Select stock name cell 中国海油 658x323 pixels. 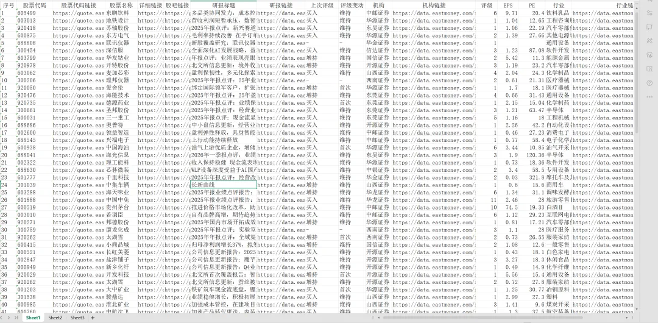(x=121, y=147)
